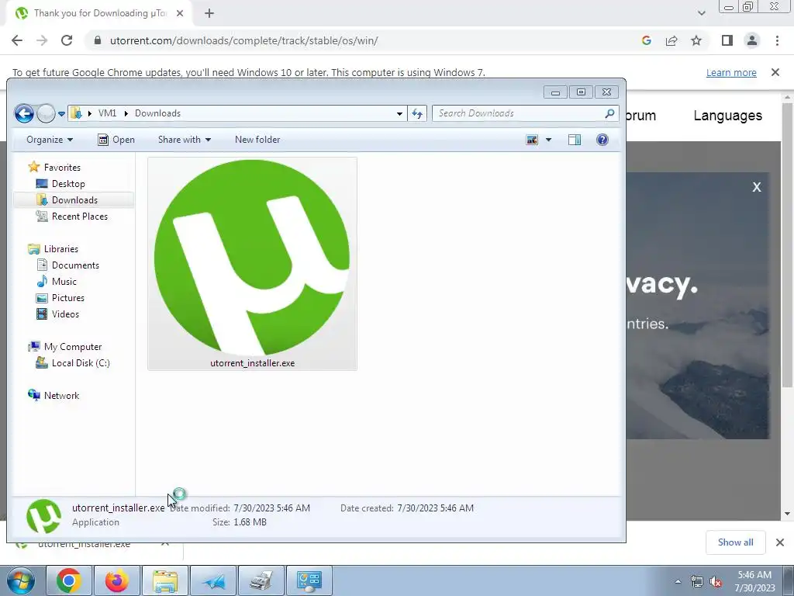This screenshot has width=794, height=596.
Task: Select Libraries in navigation pane
Action: tap(60, 249)
